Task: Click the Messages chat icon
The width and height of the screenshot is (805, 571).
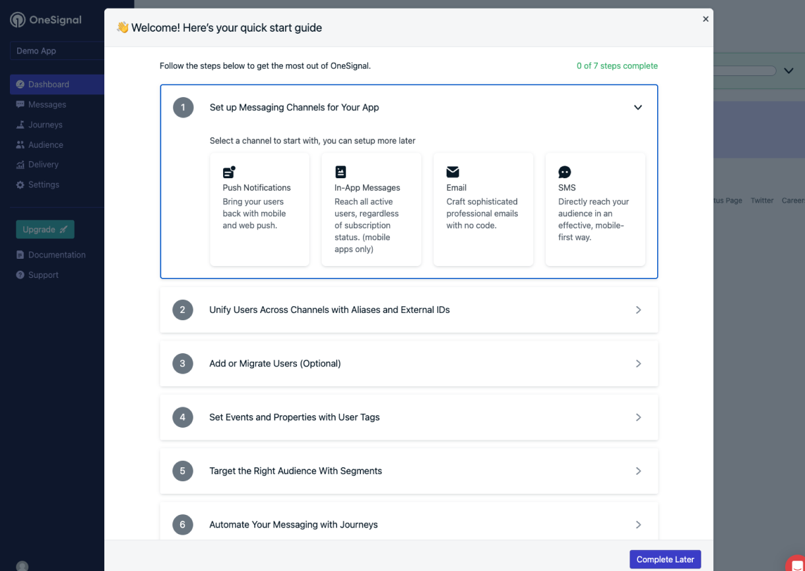Action: [20, 104]
